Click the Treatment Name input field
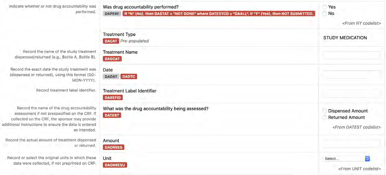 (351, 55)
